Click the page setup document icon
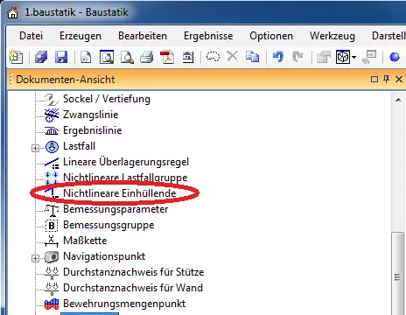Screen dimensions: 406x315 click(x=86, y=57)
